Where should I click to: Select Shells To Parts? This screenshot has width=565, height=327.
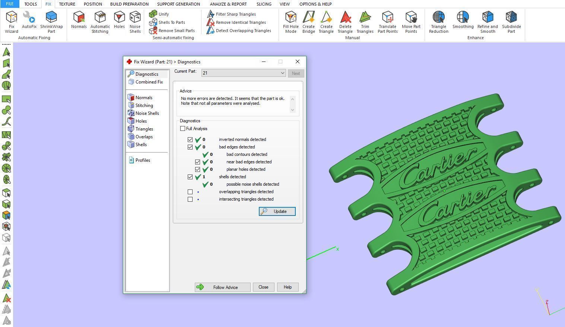[167, 22]
